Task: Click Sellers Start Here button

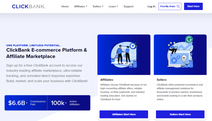Action: [x=180, y=114]
